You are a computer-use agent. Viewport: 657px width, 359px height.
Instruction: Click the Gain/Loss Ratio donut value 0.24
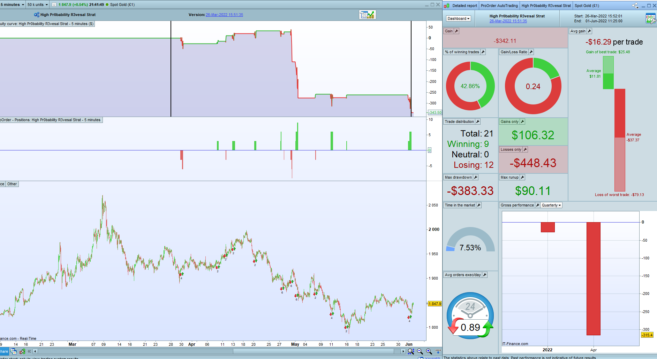(x=533, y=86)
